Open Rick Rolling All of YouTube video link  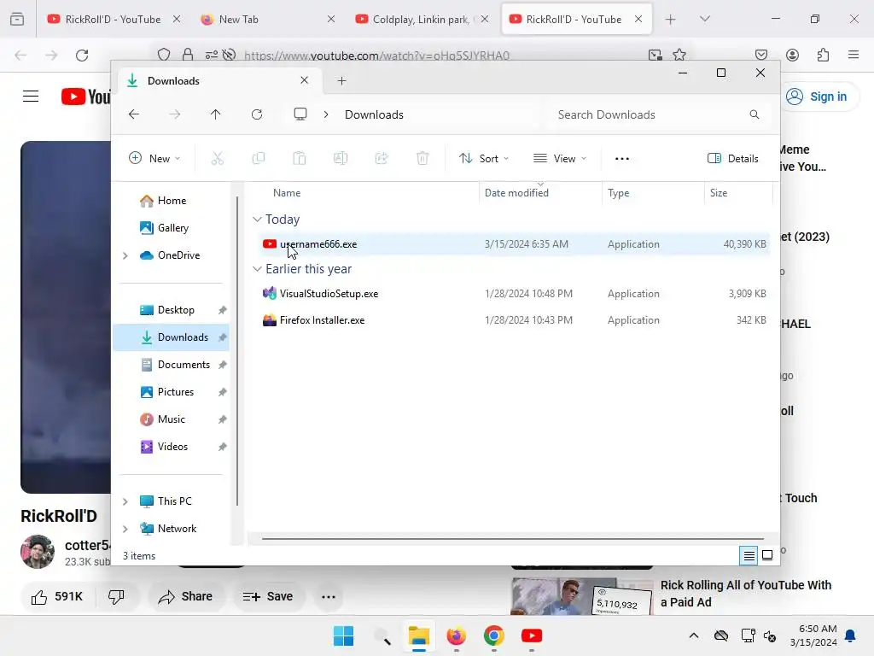point(746,594)
